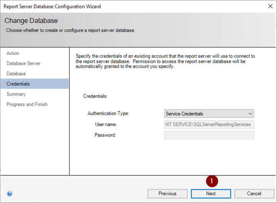The width and height of the screenshot is (277, 203).
Task: Jump to the Summary step
Action: pyautogui.click(x=16, y=94)
